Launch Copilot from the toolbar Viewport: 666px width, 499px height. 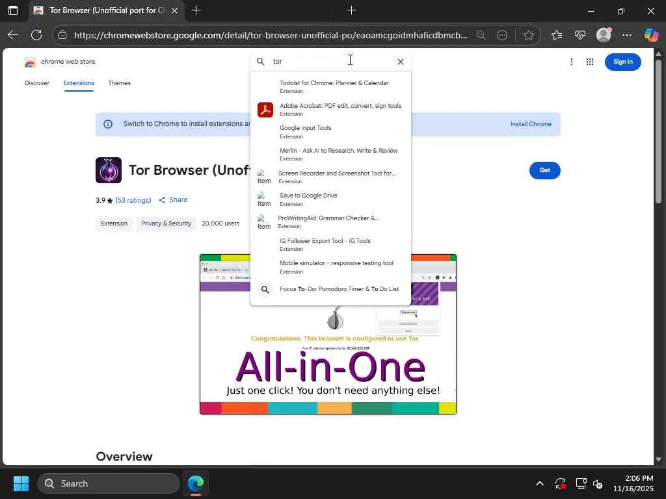click(651, 35)
